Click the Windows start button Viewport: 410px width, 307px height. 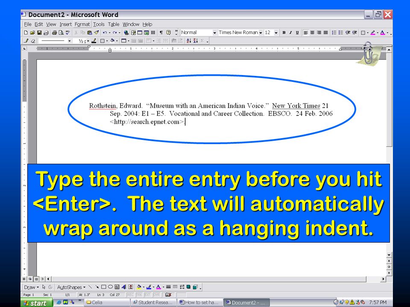(x=37, y=303)
